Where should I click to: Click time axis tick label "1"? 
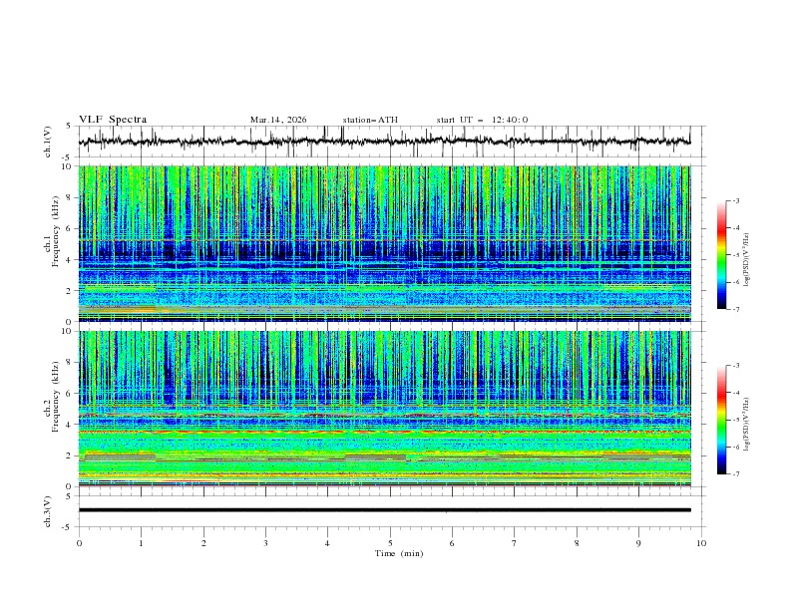141,543
